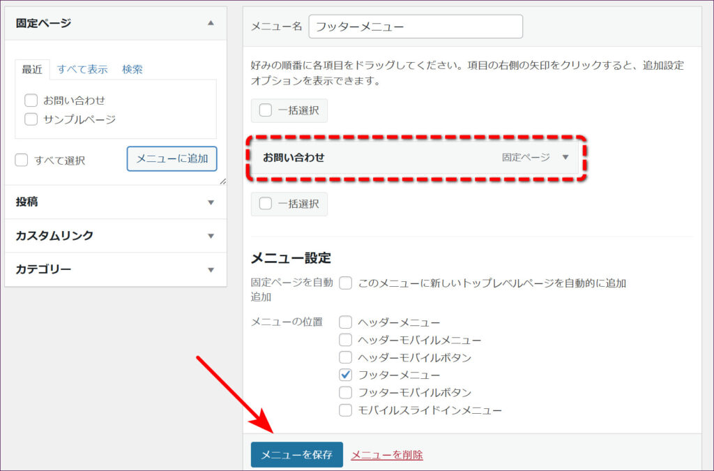This screenshot has width=714, height=471.
Task: Check the ヘッダーメニュー location
Action: pyautogui.click(x=346, y=322)
